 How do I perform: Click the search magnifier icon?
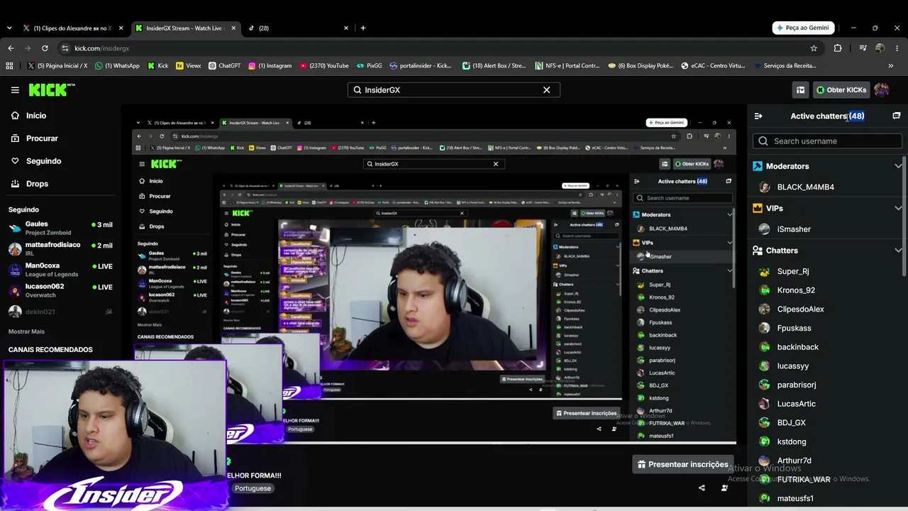[358, 90]
